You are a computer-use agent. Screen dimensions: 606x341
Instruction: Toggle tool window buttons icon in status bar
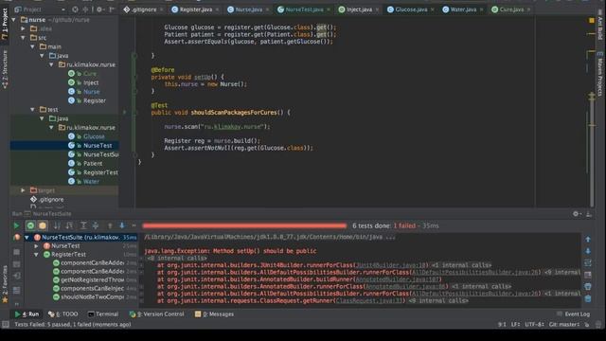point(5,325)
